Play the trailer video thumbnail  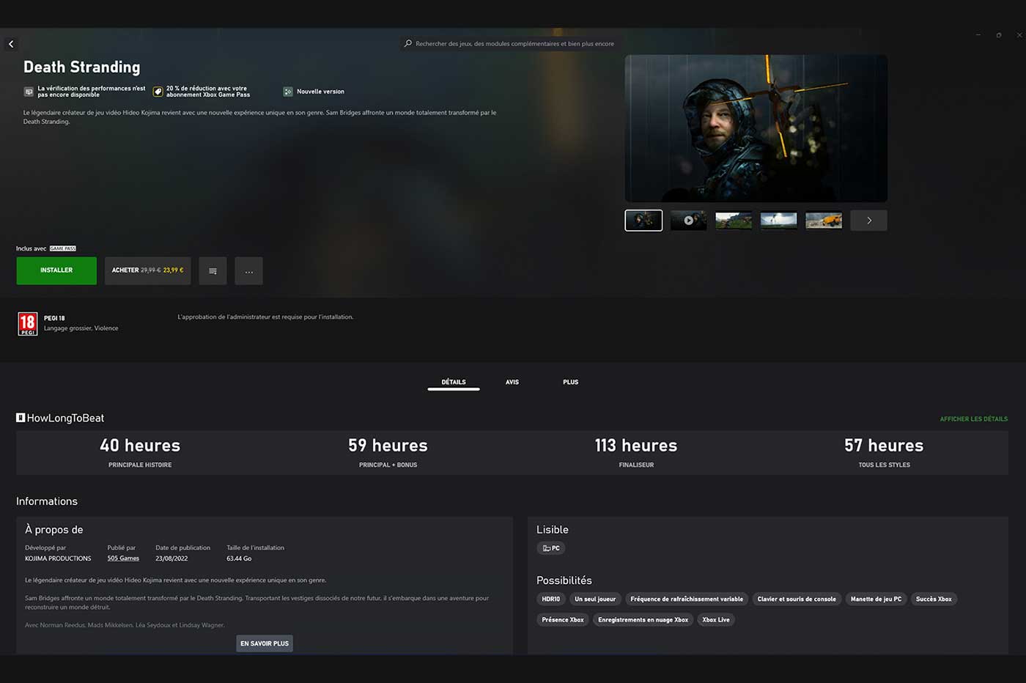[x=688, y=220]
